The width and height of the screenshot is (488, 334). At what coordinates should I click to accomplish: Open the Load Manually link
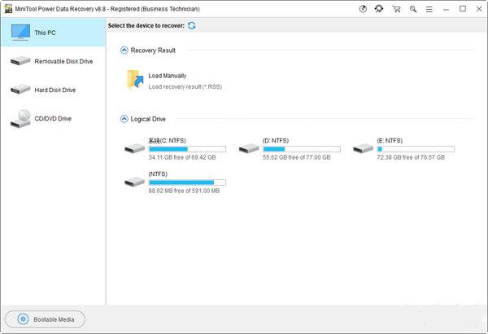pos(168,76)
